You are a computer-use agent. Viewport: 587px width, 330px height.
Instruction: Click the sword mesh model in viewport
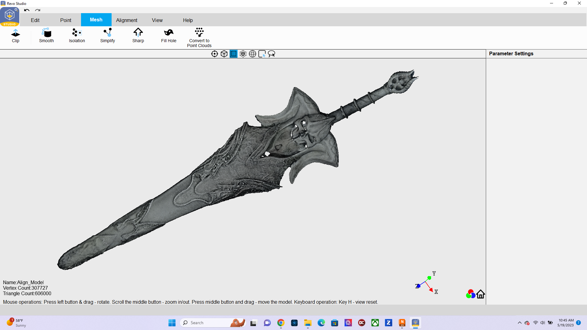coord(232,171)
